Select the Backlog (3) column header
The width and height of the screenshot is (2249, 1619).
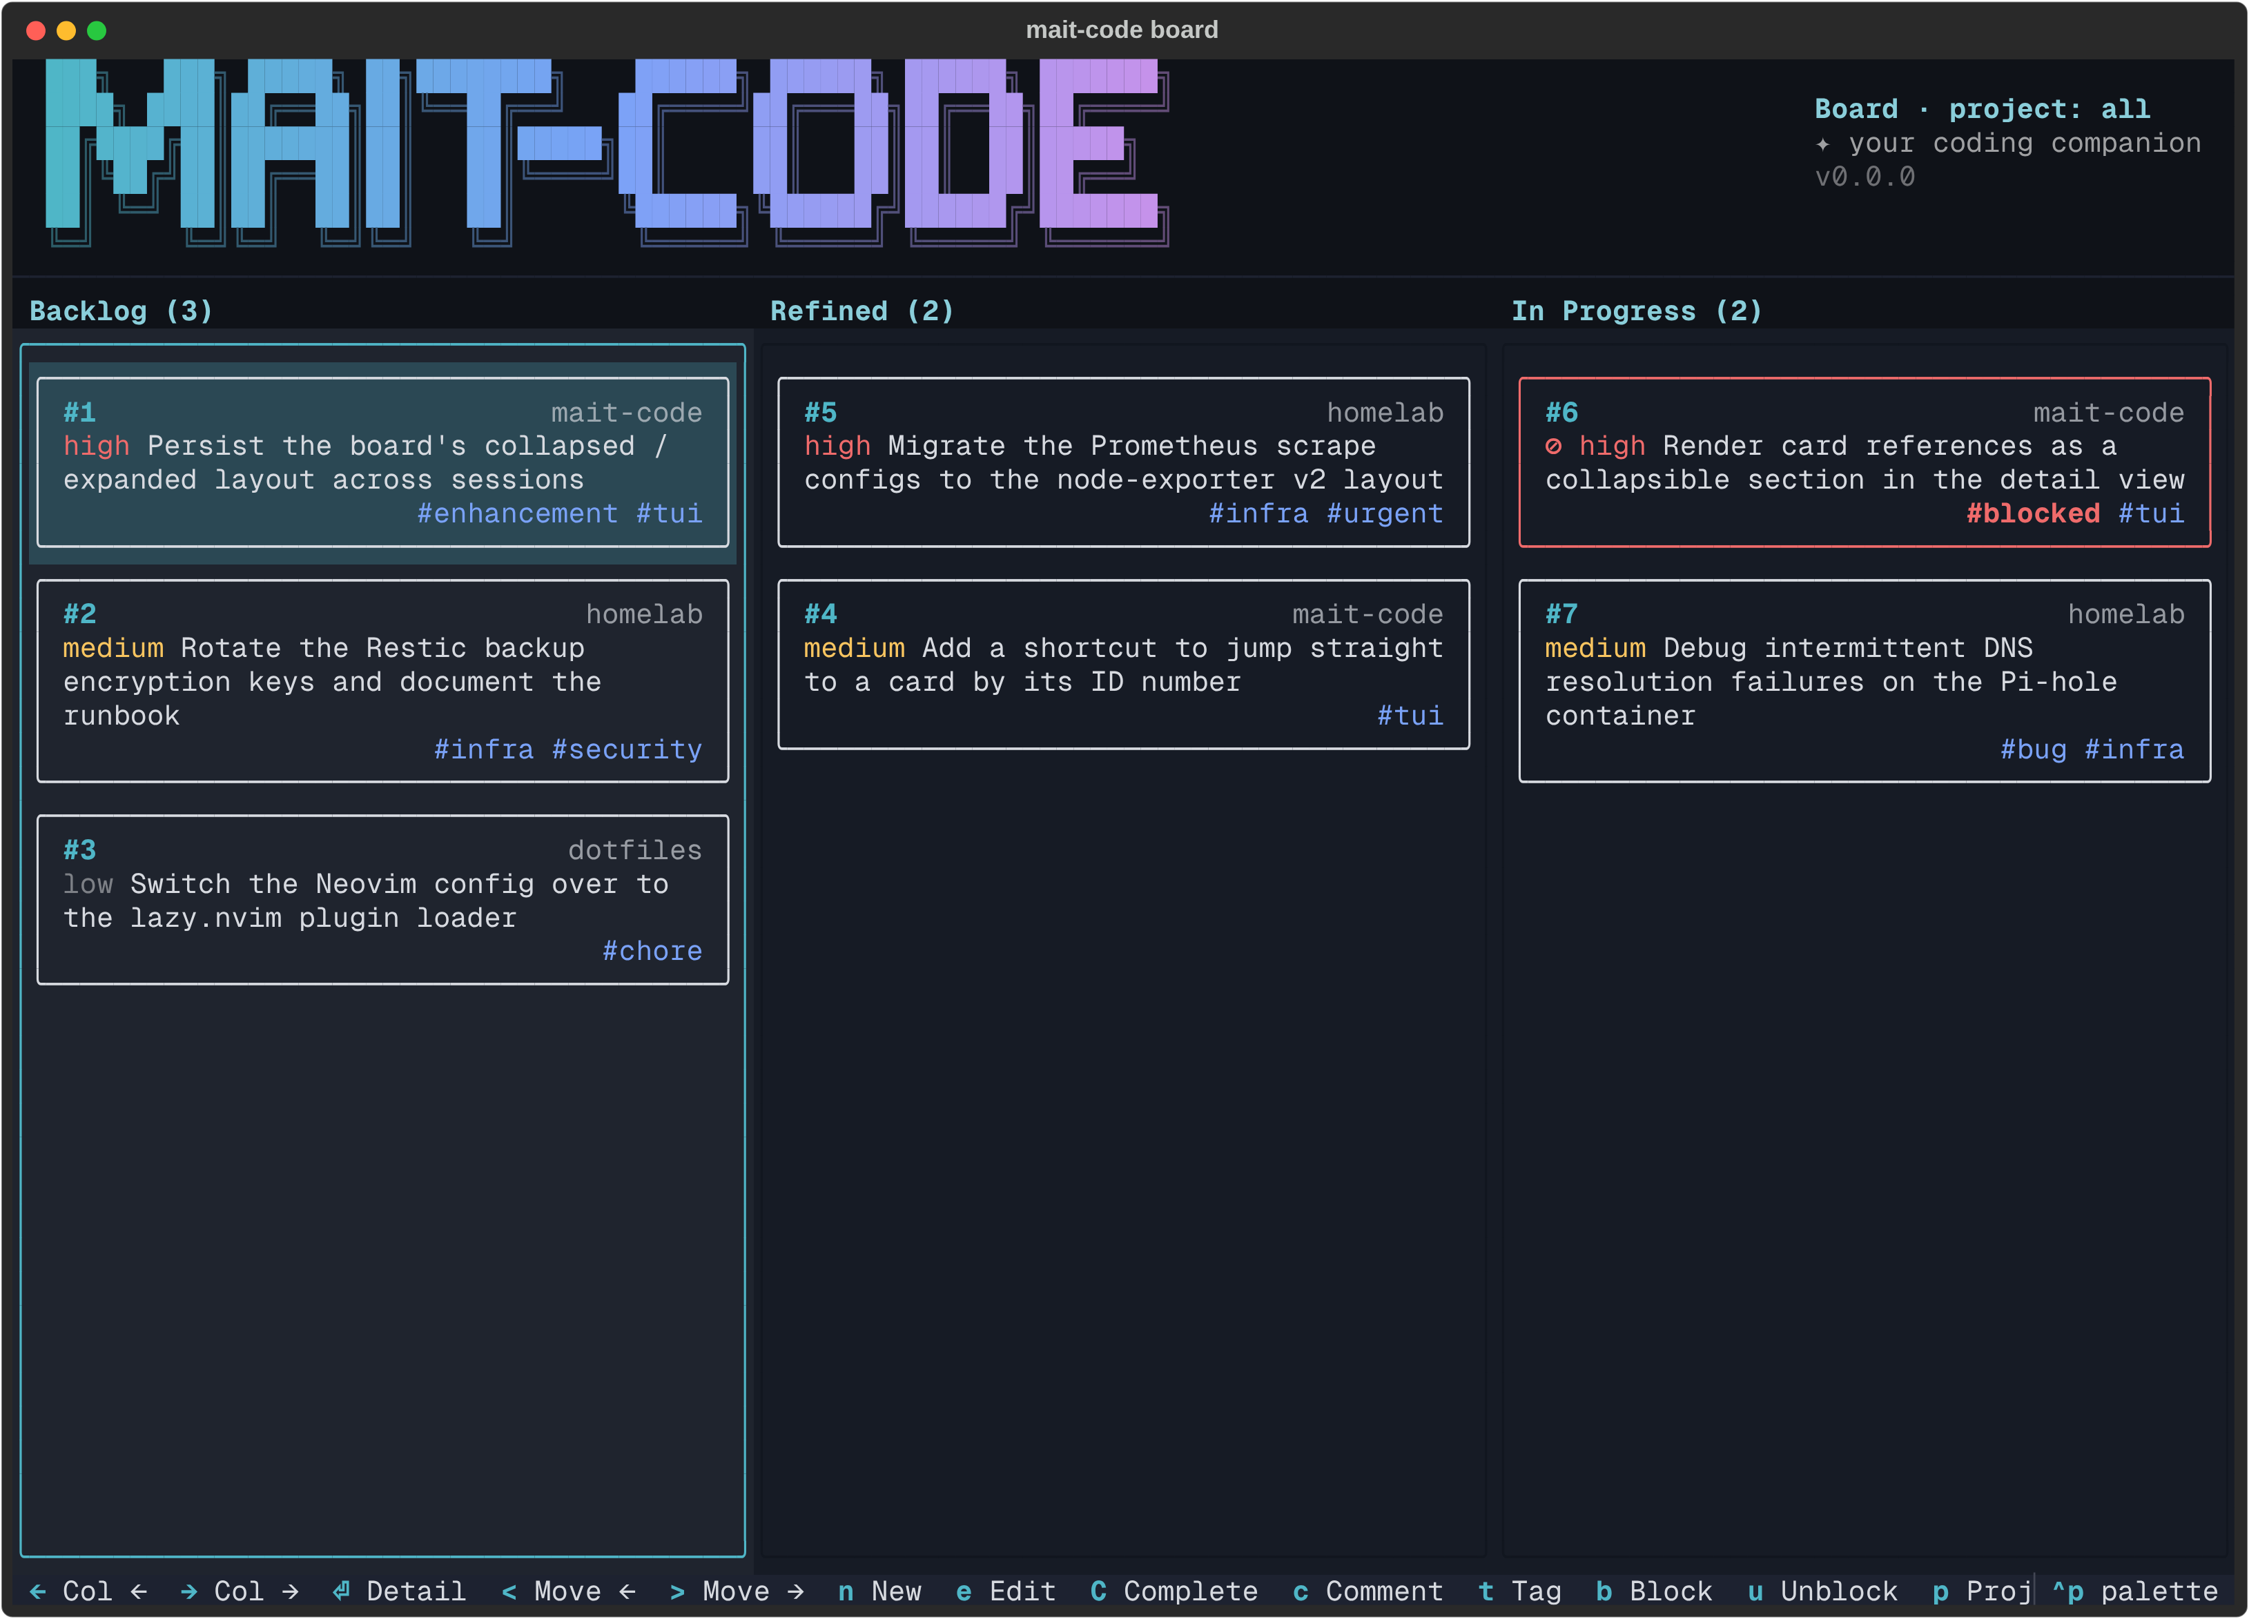121,311
